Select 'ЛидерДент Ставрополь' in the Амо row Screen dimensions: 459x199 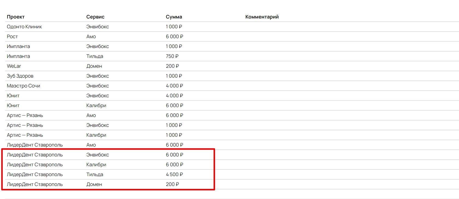point(35,145)
